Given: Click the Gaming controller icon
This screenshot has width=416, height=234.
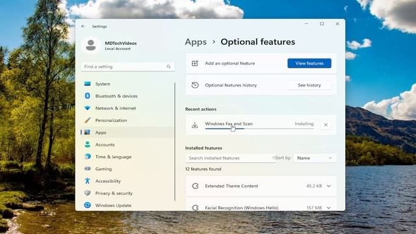Looking at the screenshot, I should pos(87,169).
